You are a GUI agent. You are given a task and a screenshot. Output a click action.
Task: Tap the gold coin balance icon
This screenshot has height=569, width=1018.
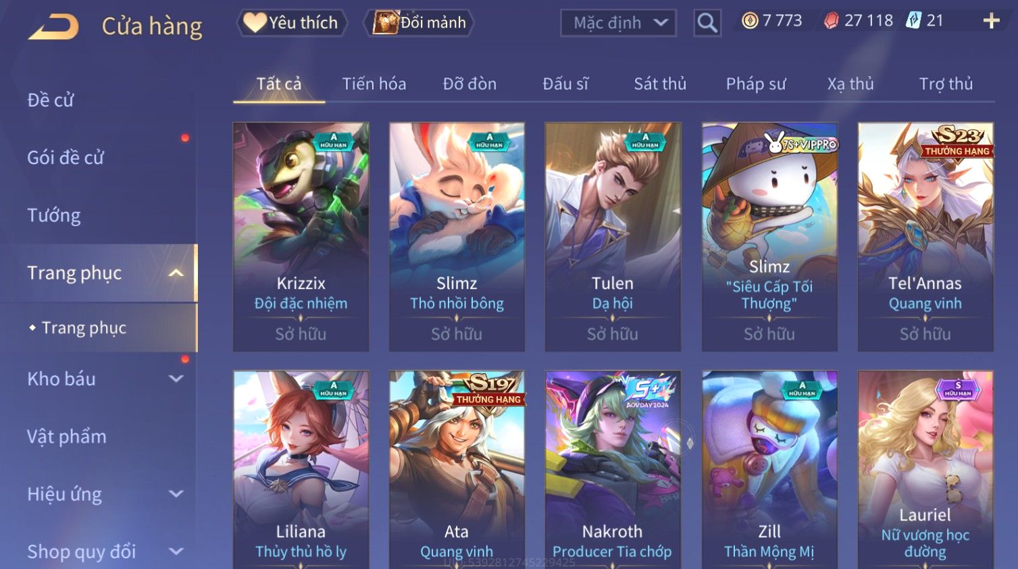(750, 21)
